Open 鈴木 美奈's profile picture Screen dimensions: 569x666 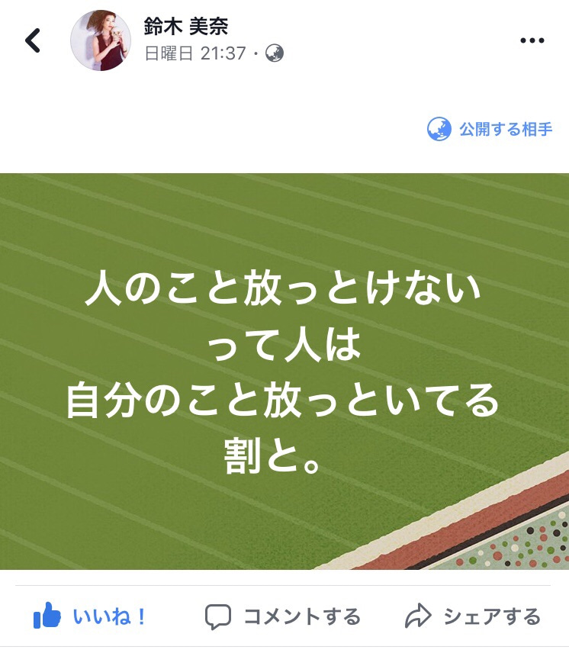pos(101,40)
